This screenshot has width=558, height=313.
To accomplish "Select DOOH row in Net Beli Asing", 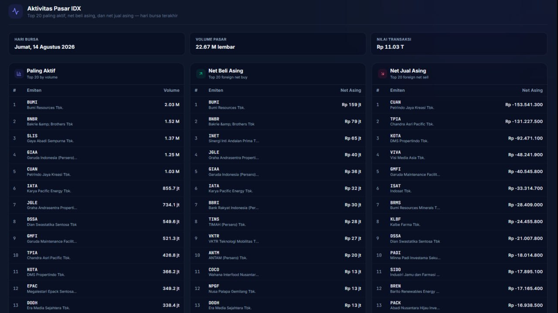I will point(278,305).
